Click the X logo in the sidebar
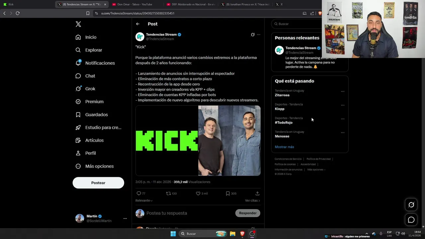The image size is (425, 239). point(78,24)
